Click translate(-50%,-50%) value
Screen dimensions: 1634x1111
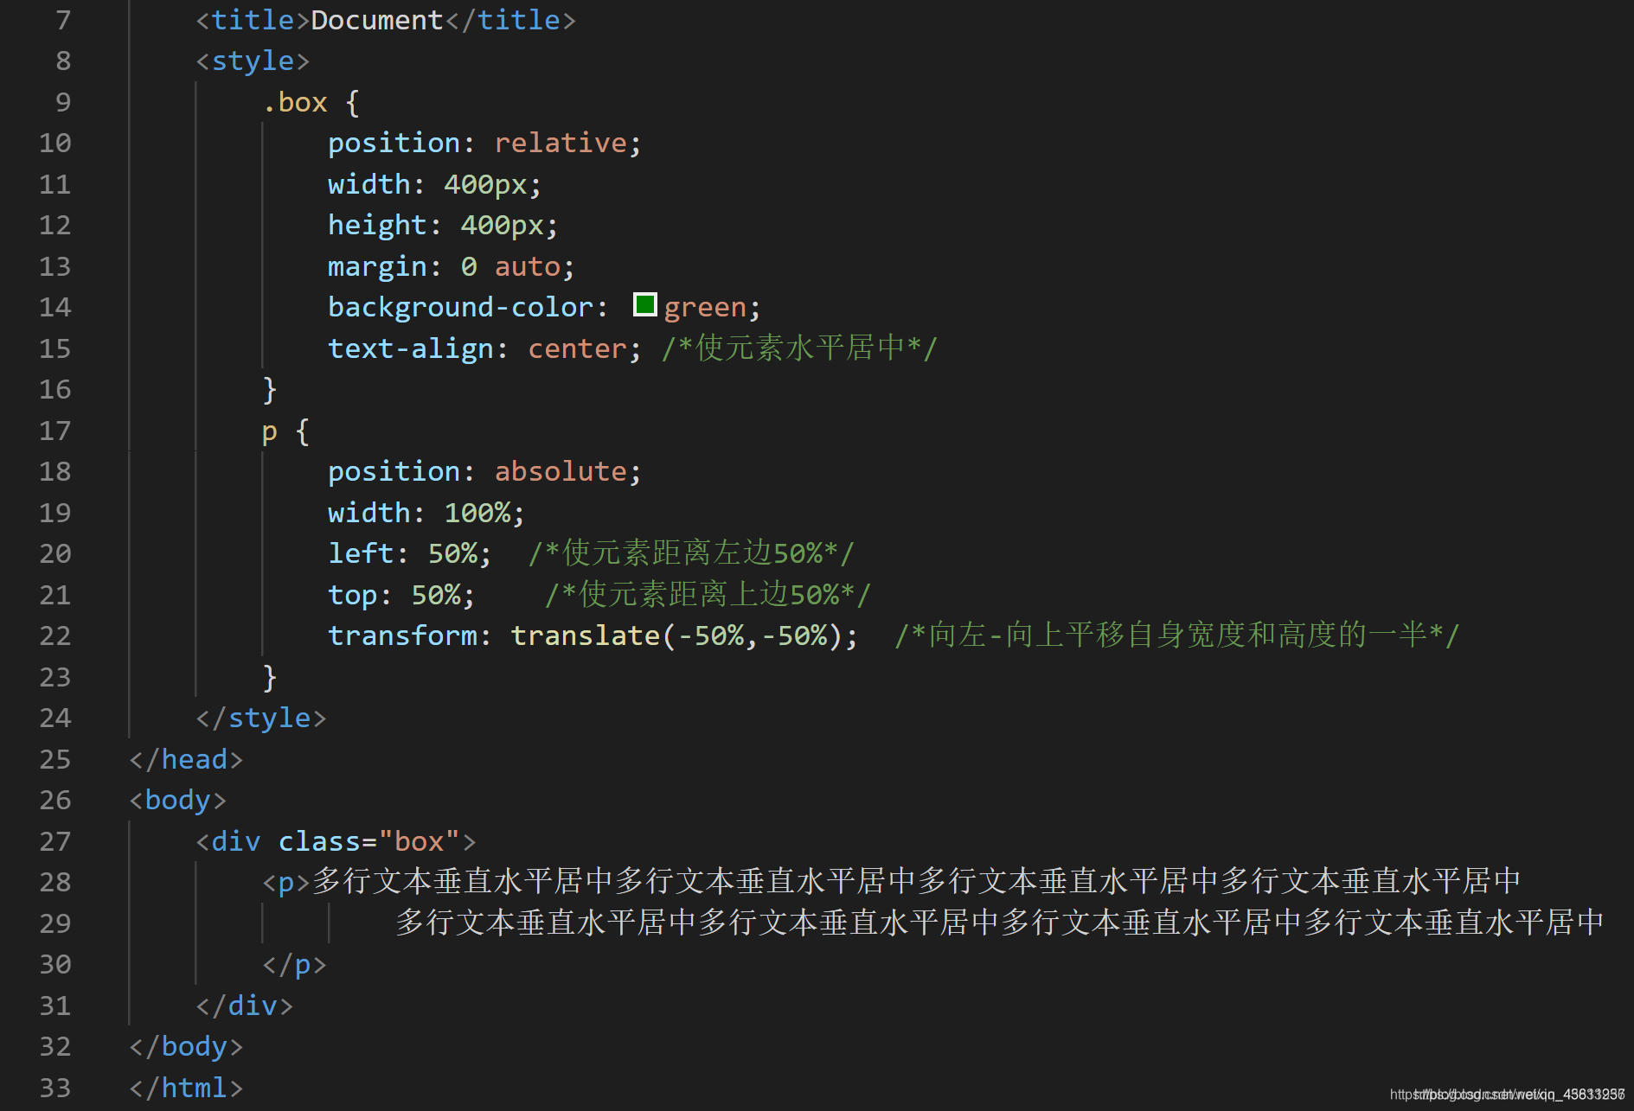(x=676, y=635)
